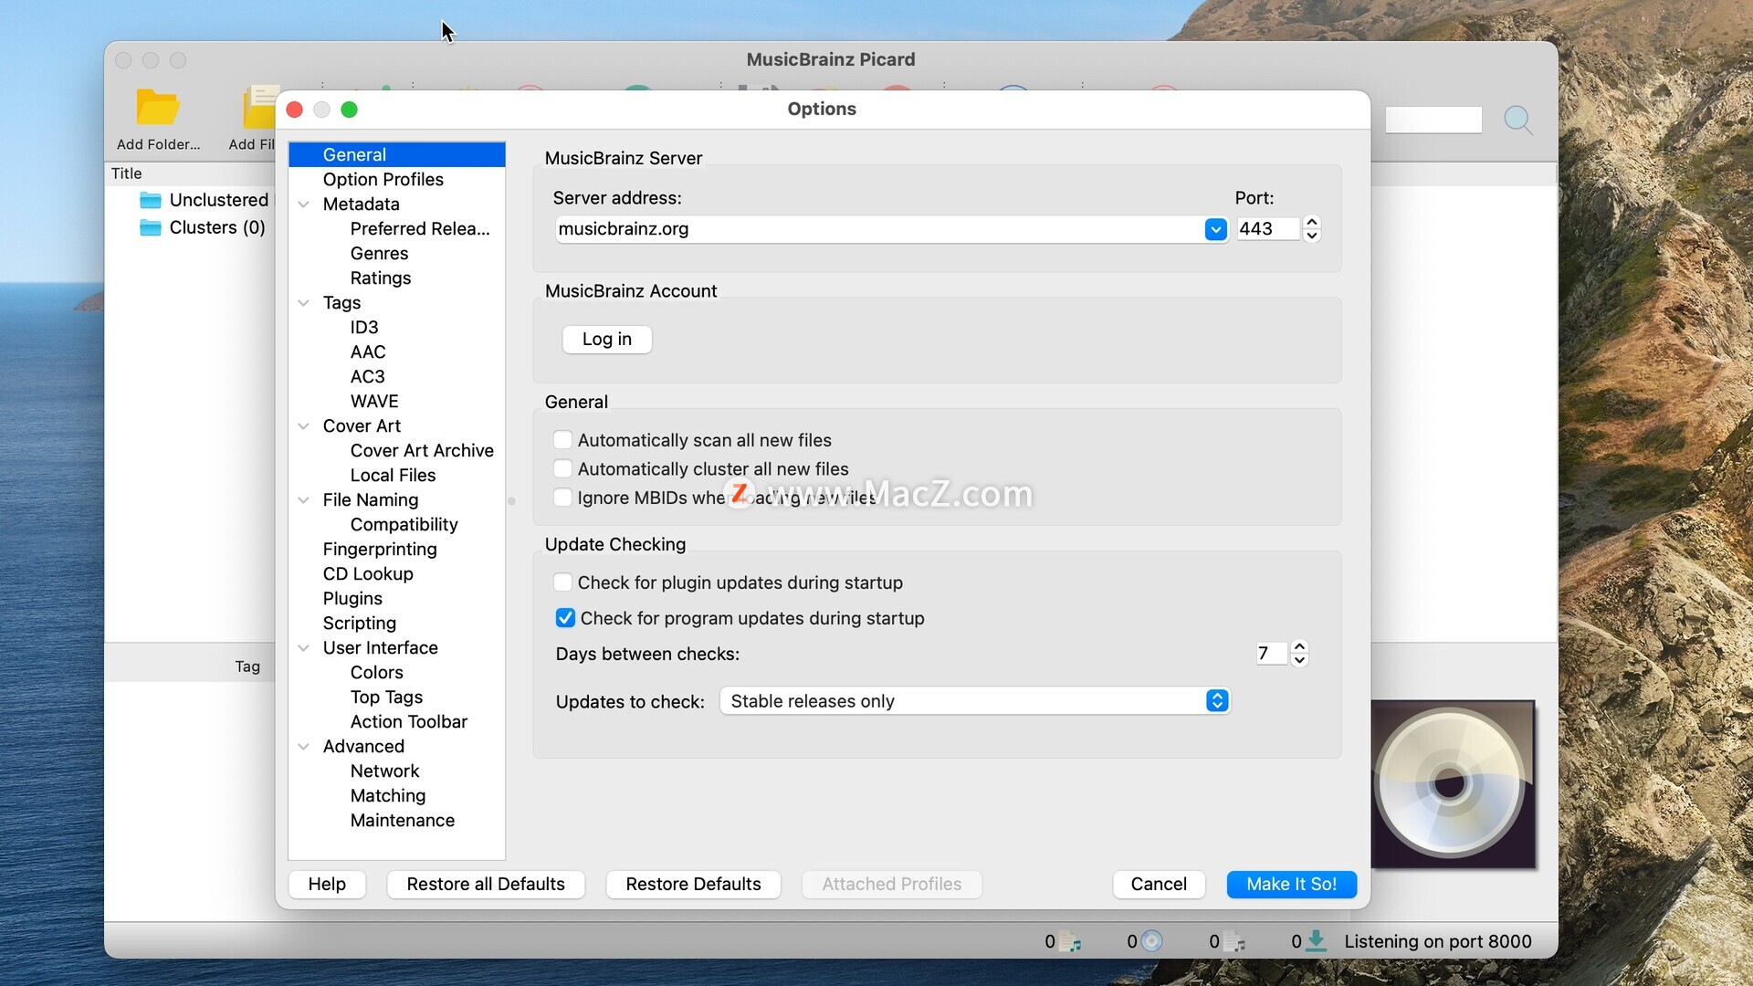Click the Log in button
1753x986 pixels.
[607, 340]
